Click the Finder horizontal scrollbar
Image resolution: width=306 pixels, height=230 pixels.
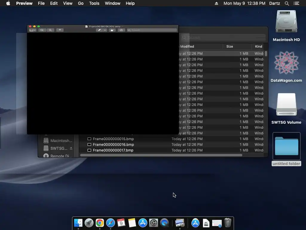[x=161, y=155]
